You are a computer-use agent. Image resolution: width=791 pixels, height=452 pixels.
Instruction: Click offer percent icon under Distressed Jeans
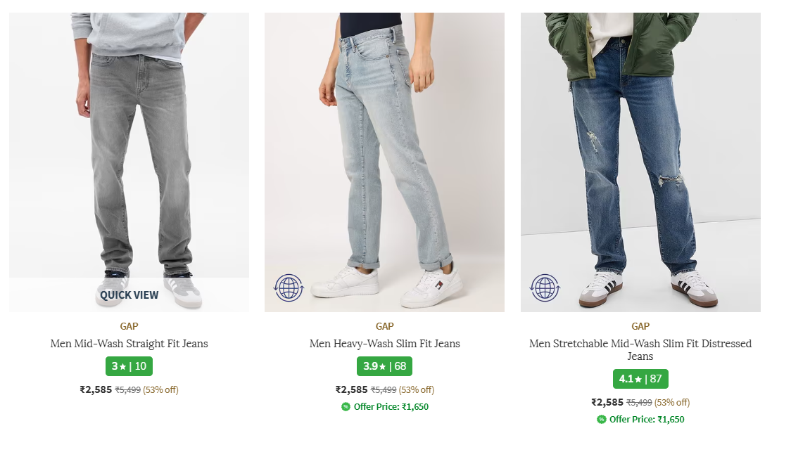coord(602,419)
